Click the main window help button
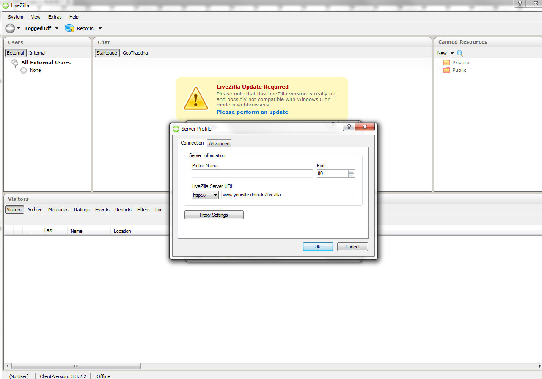 coord(520,3)
